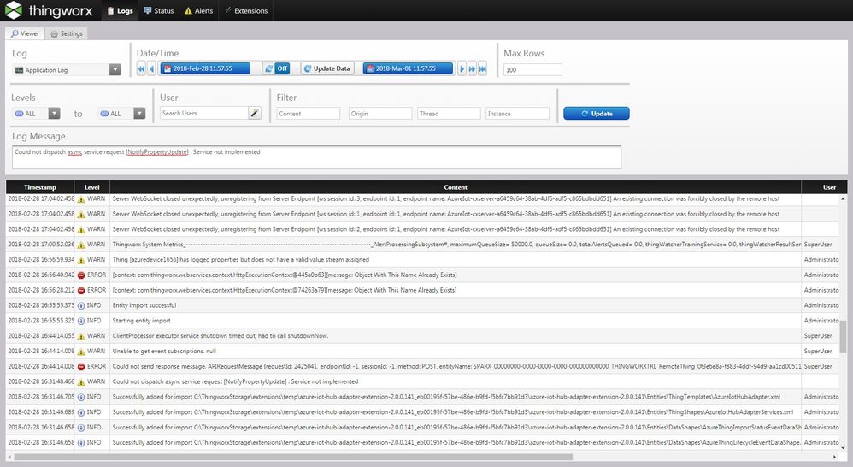Click the Search Users input field
Screen dimensions: 853x467
point(204,113)
